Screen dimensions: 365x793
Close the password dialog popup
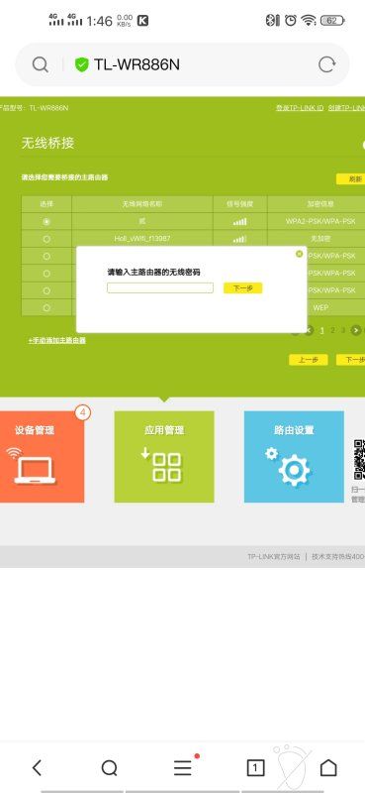point(300,254)
